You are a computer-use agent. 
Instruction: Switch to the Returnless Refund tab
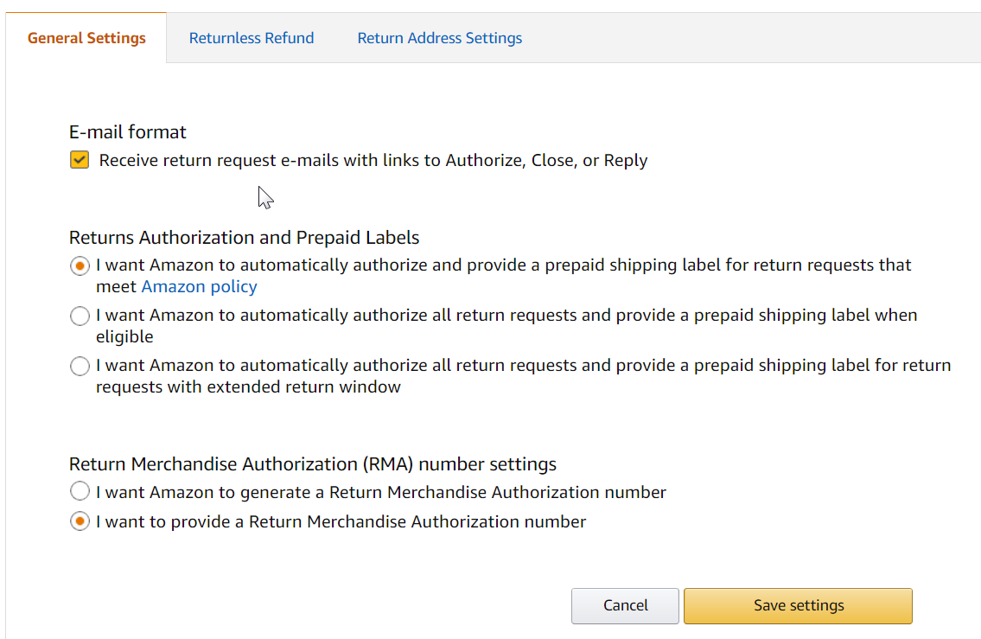[x=252, y=38]
